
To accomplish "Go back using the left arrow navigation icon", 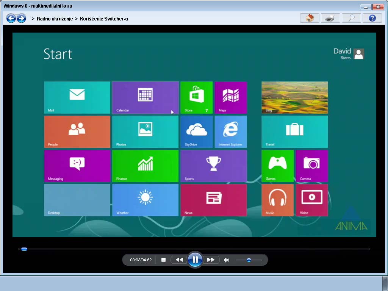I will click(x=11, y=18).
